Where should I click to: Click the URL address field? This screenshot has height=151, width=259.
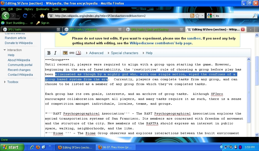121,16
